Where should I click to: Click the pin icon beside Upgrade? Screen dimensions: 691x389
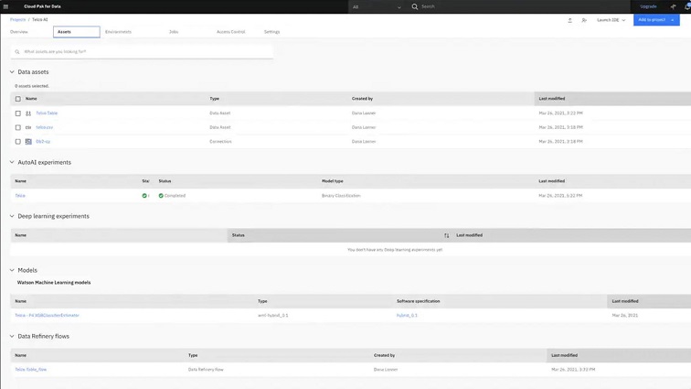(x=673, y=6)
